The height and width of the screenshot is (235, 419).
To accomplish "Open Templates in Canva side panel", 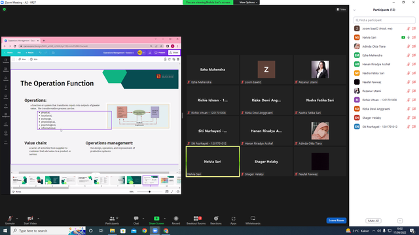I will [6, 61].
